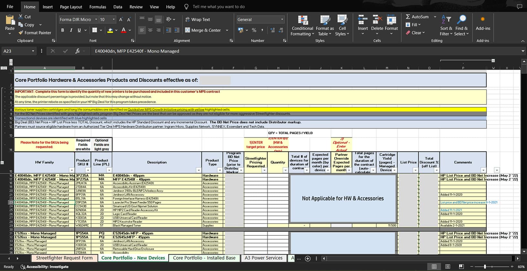Collapse the row outline group minus button
Viewport: 527px width, 271px height.
pyautogui.click(x=2, y=163)
